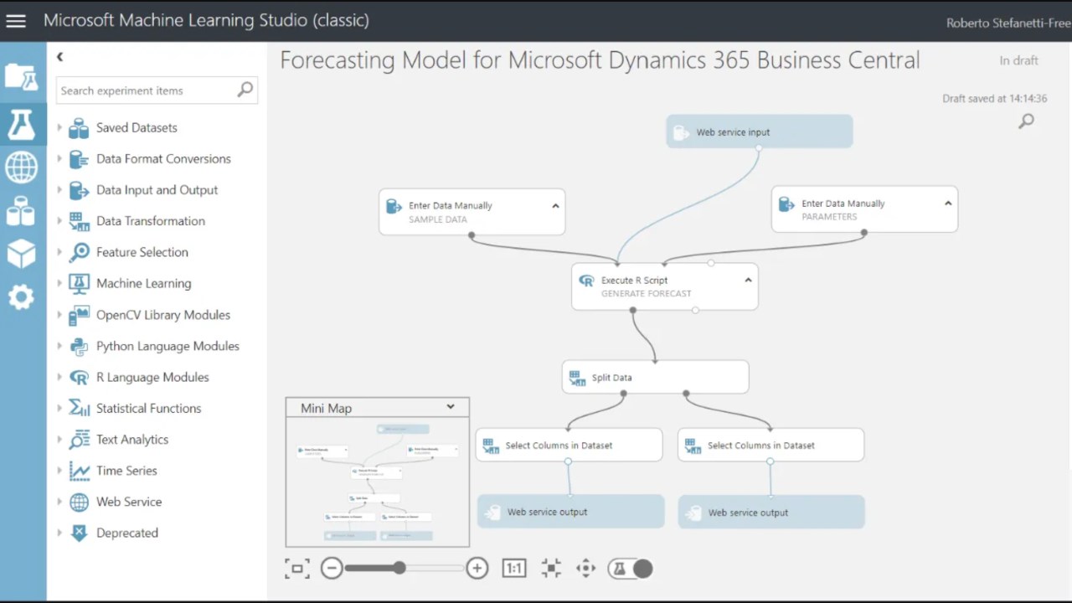The height and width of the screenshot is (603, 1072).
Task: Open the Trained Models cube sidebar icon
Action: click(x=21, y=254)
